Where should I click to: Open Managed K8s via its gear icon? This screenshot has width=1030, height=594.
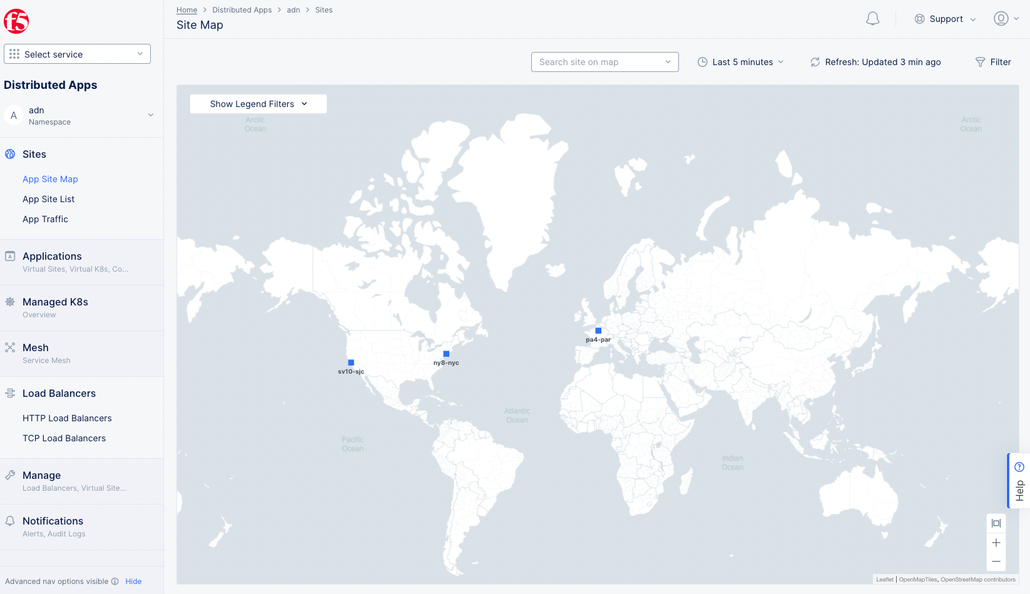9,302
